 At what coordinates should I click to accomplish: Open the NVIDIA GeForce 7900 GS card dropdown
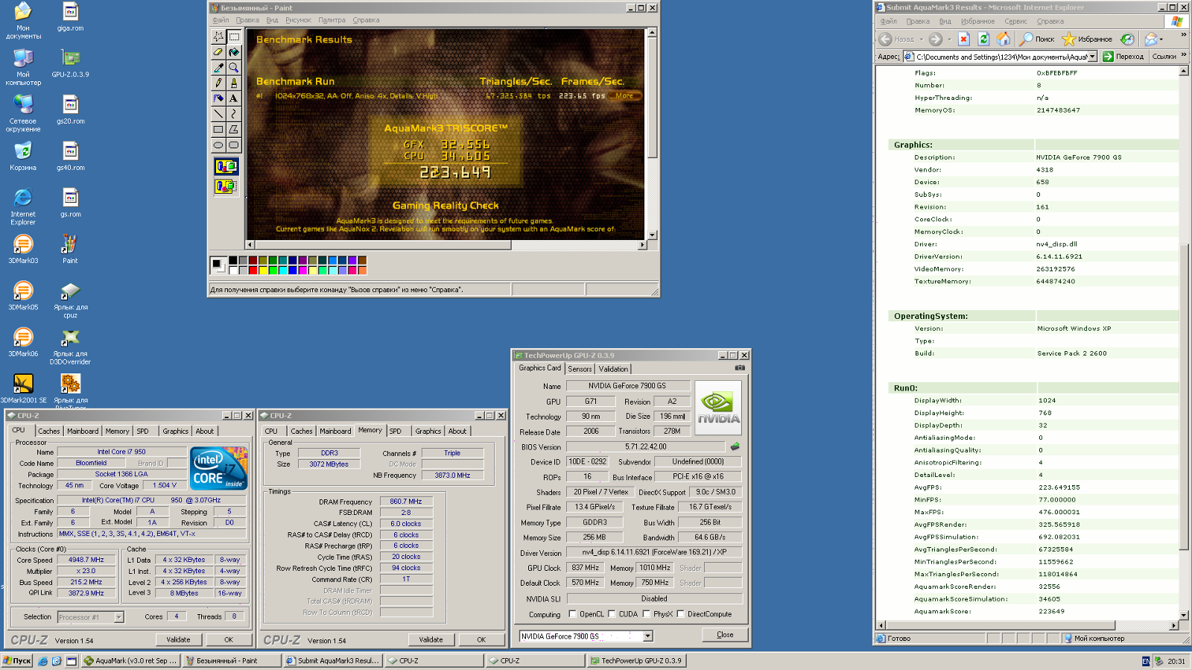[x=647, y=636]
